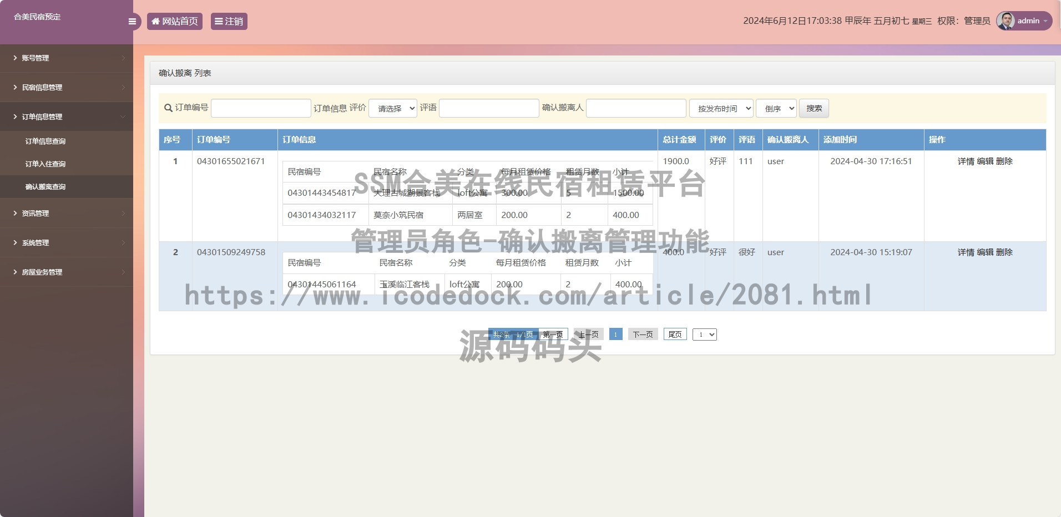Click the 注销 logout button
Screen dimensions: 1061x517
(229, 21)
